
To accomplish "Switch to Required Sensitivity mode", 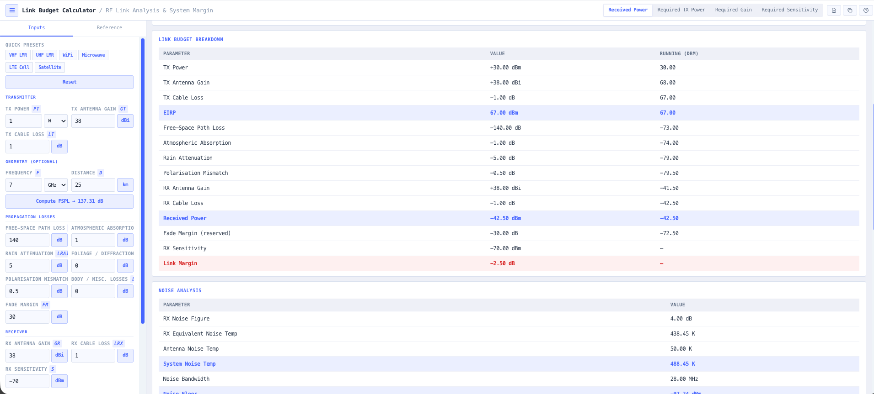I will 789,10.
